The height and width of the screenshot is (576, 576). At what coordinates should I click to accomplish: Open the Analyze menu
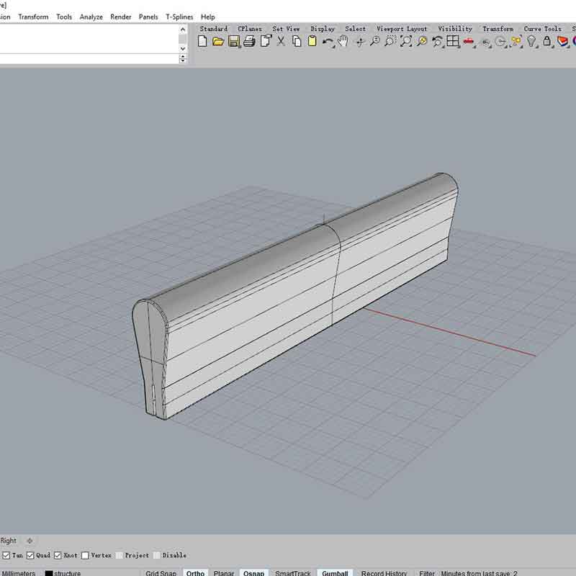pos(91,17)
